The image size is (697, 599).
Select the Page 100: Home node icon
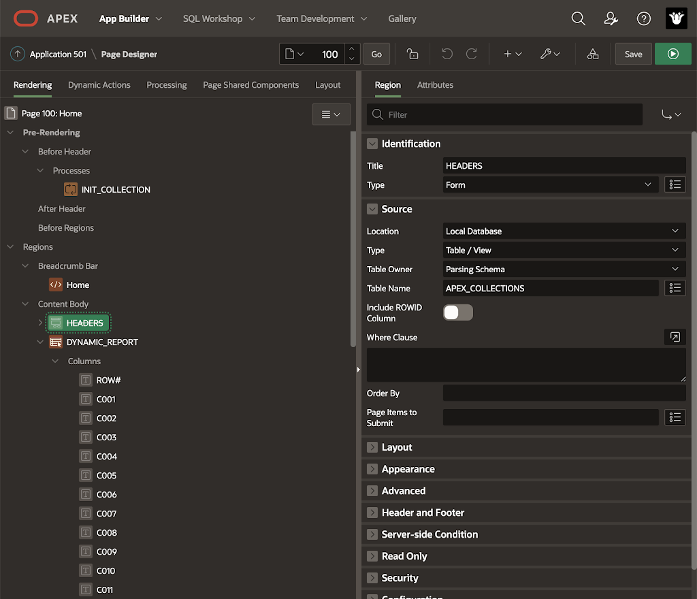[11, 113]
